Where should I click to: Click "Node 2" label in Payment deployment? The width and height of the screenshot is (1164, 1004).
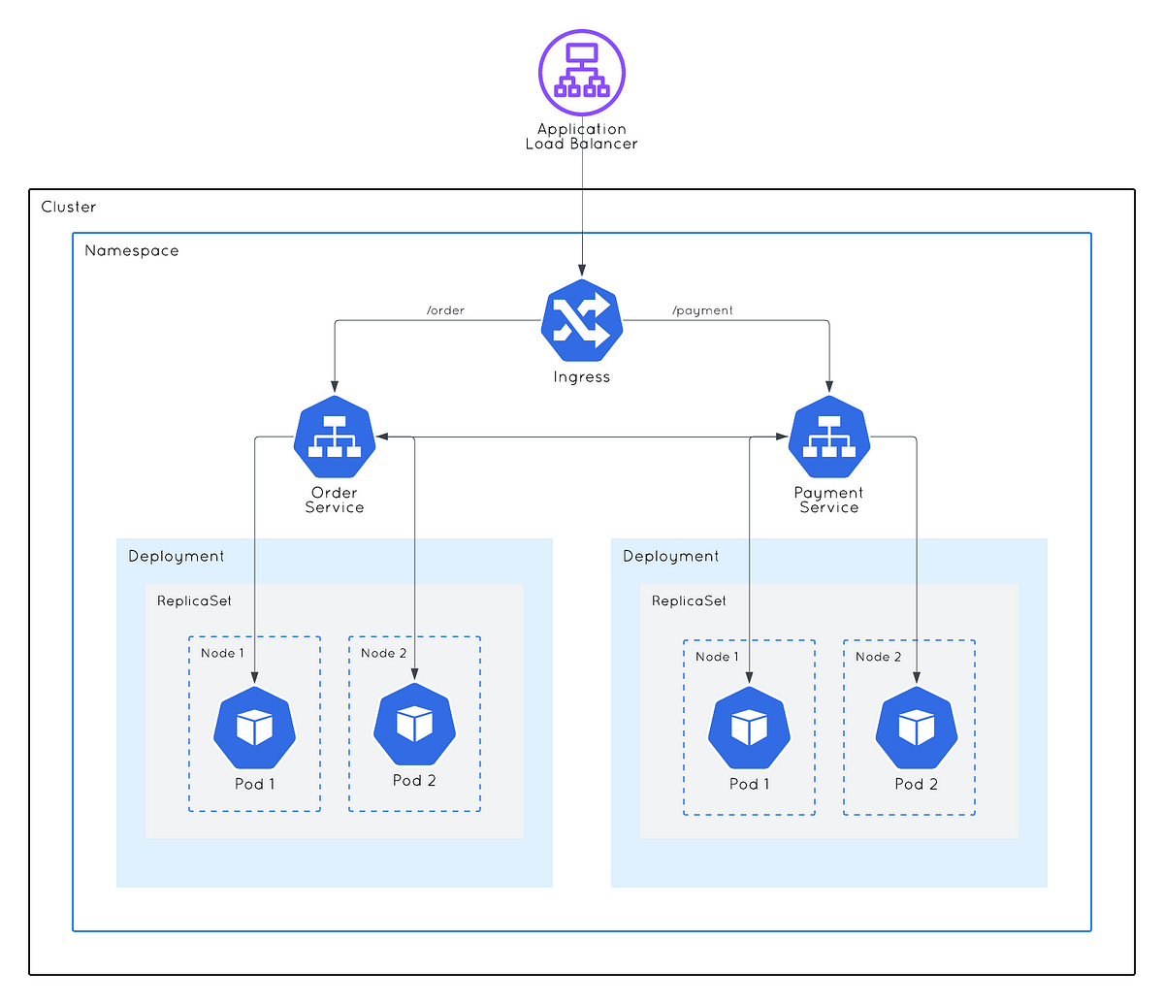click(879, 657)
